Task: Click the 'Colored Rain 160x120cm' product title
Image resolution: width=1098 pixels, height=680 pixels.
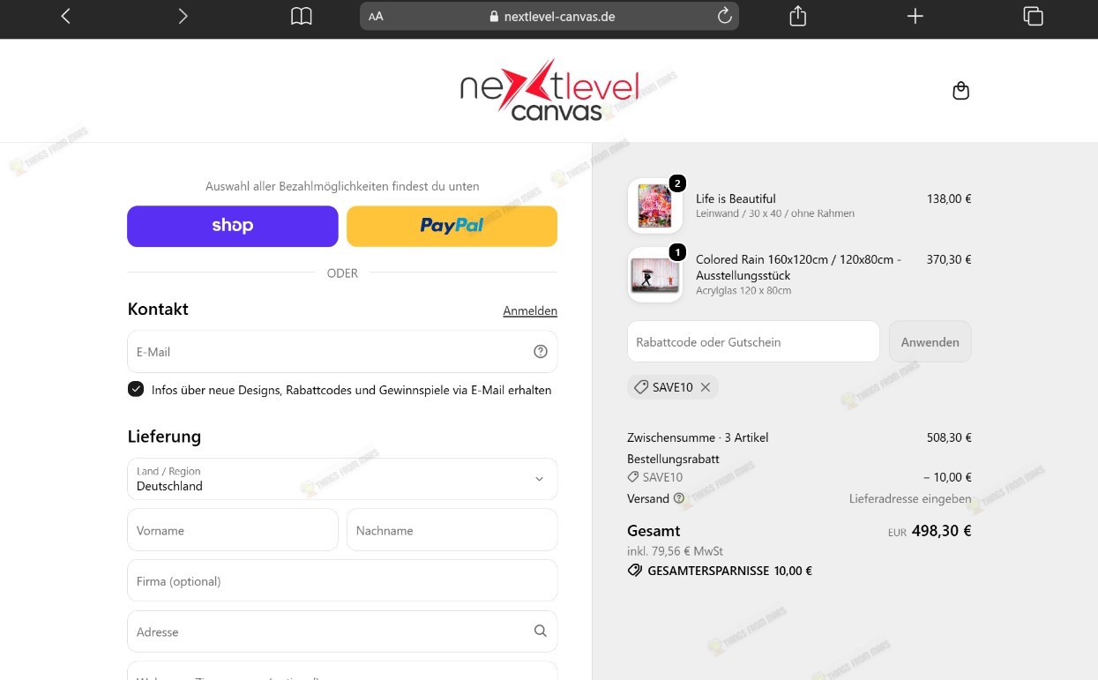Action: 799,267
